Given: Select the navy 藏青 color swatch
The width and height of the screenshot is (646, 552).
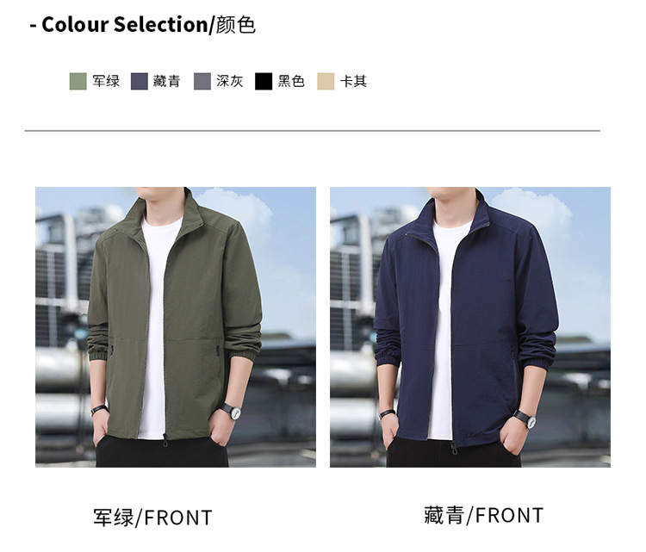Looking at the screenshot, I should (140, 81).
